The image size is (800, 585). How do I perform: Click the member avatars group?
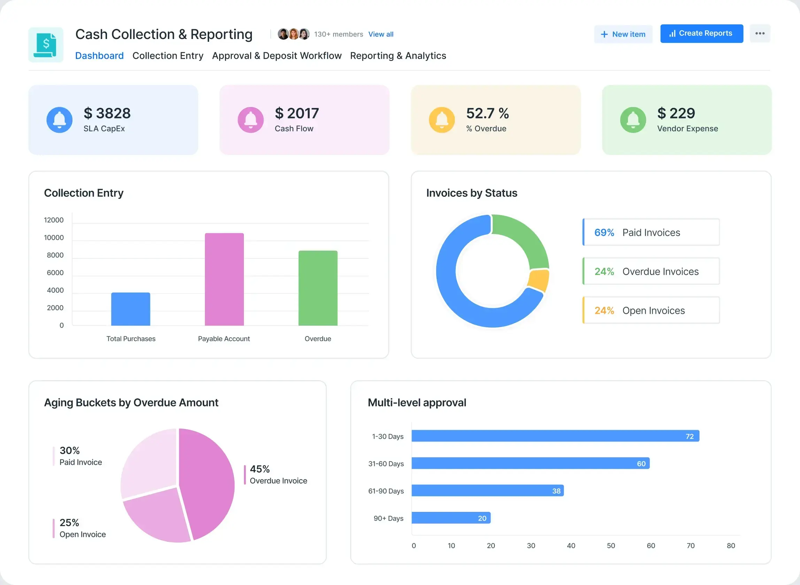coord(293,34)
